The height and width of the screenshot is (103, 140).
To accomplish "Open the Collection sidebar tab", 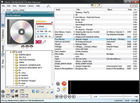I will (3, 35).
